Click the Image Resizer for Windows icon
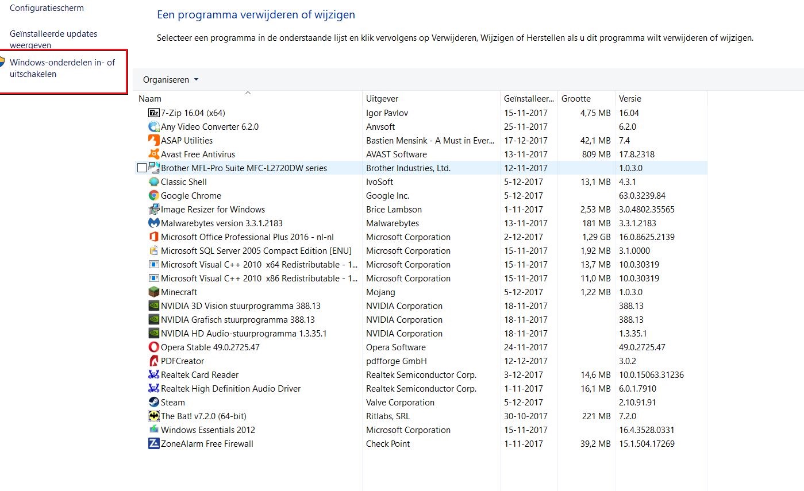The image size is (804, 491). 154,210
